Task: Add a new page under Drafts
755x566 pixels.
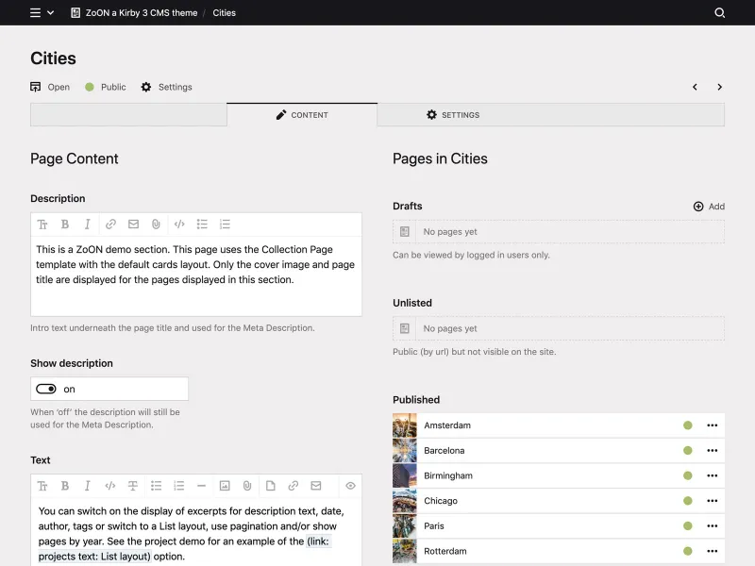Action: [x=708, y=206]
